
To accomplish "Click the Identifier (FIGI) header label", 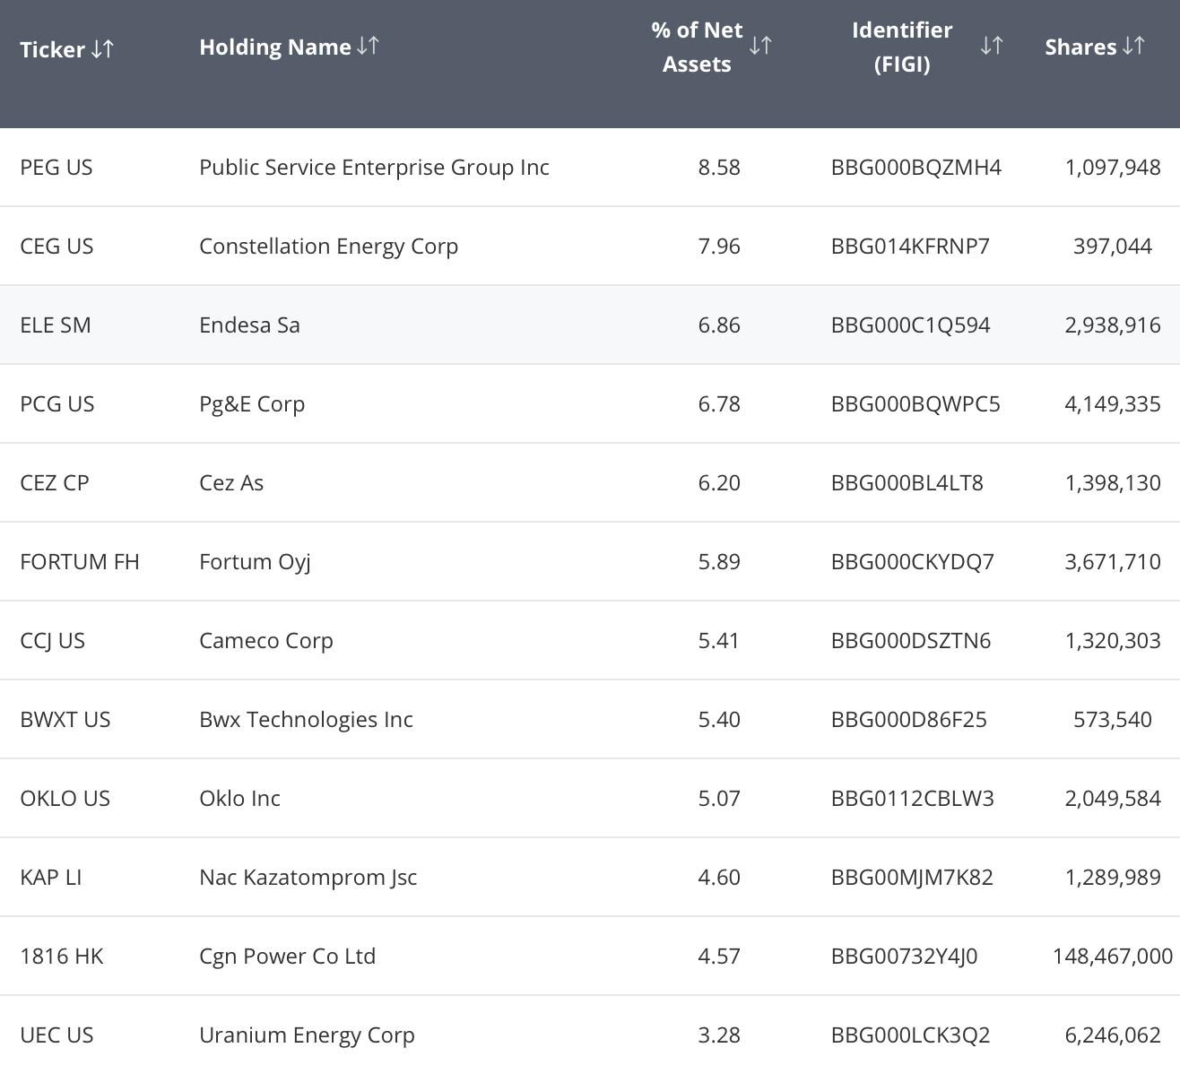I will tap(902, 47).
